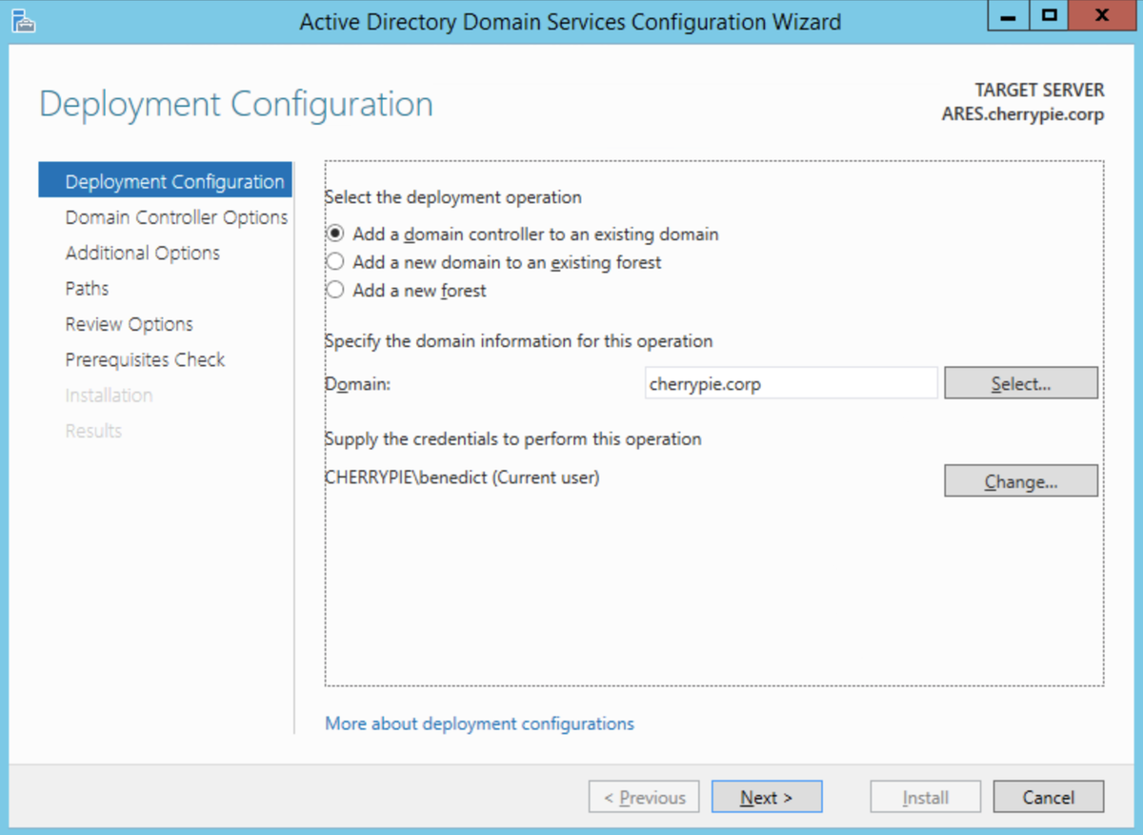Select "Add a new domain to an existing forest"
This screenshot has height=835, width=1143.
[335, 262]
